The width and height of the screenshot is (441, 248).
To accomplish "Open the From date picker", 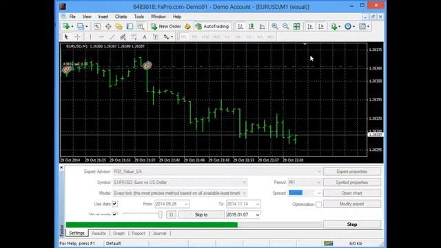I will [186, 204].
